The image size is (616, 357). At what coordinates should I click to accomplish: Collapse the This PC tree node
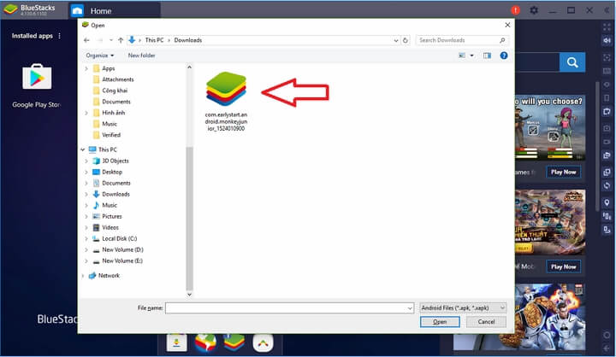coord(82,149)
